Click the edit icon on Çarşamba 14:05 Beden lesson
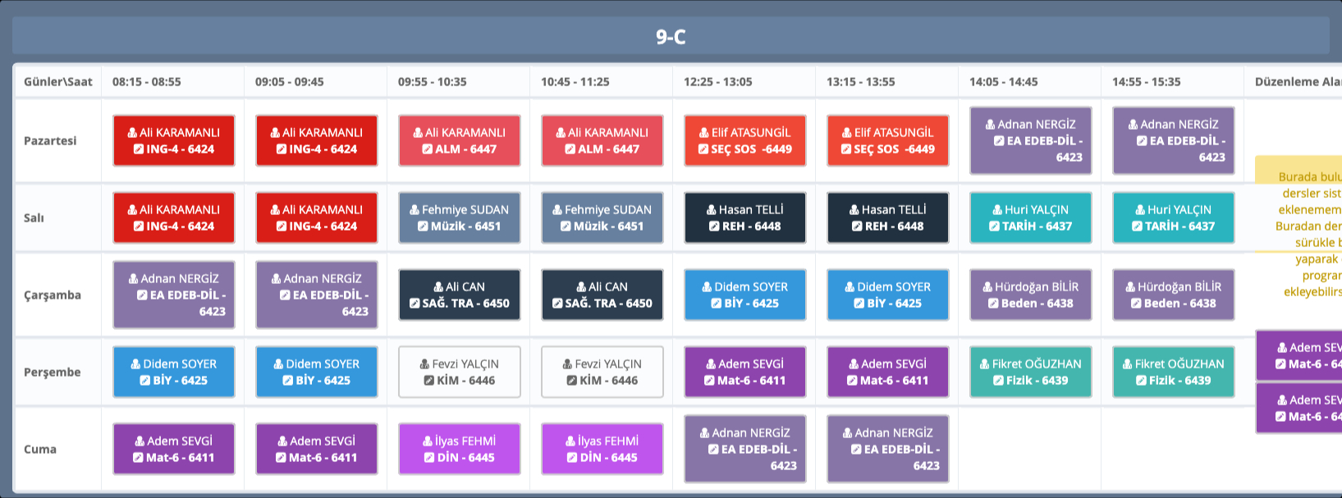 coord(993,304)
